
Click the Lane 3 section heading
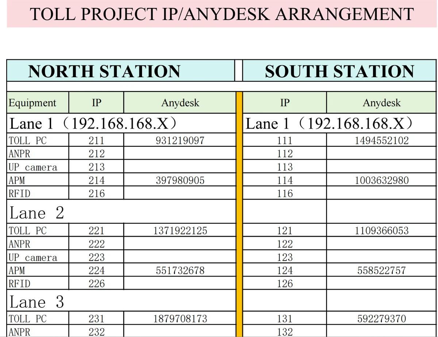coord(37,302)
